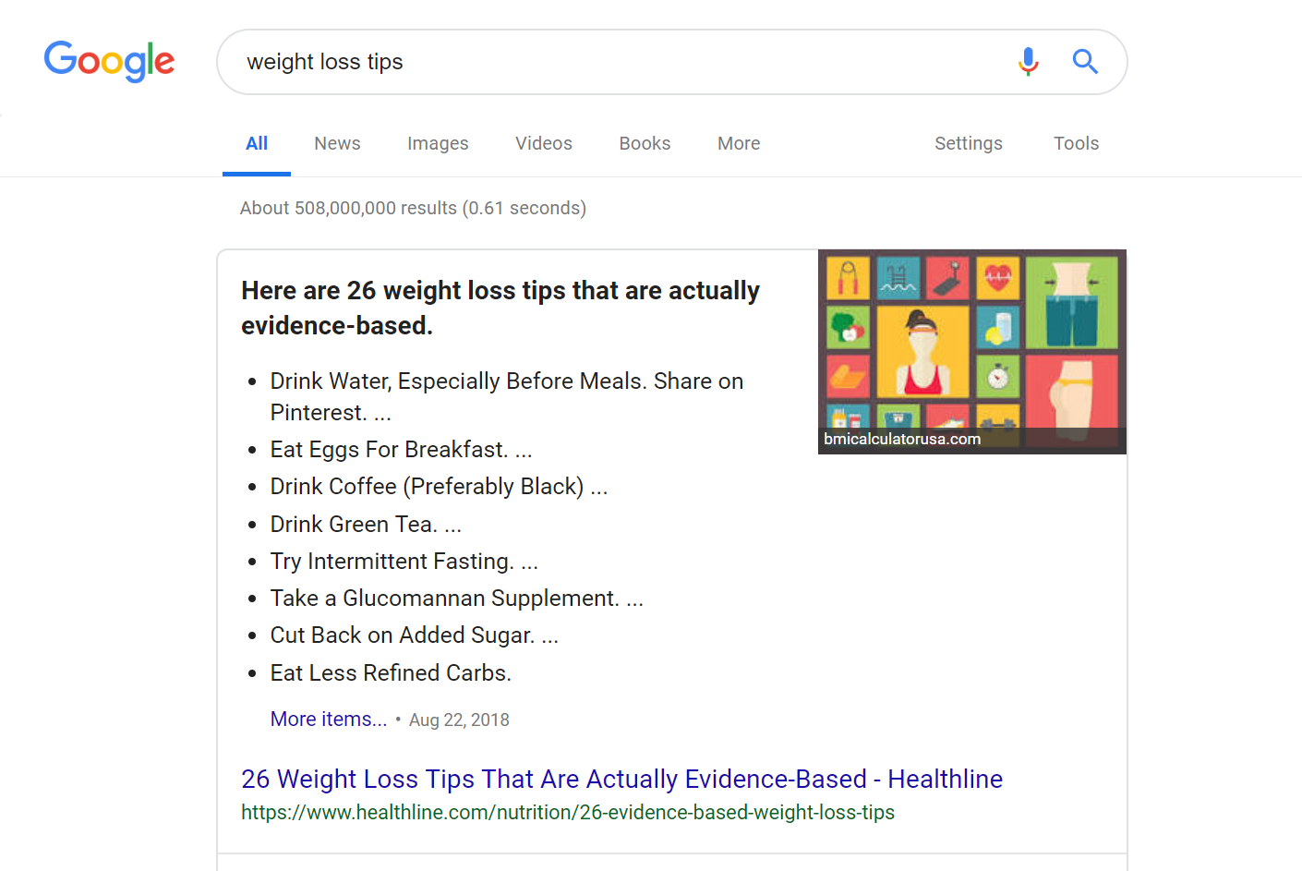Screen dimensions: 1302x871
Task: Select the 'Drink Green Tea' list item text
Action: 366,524
